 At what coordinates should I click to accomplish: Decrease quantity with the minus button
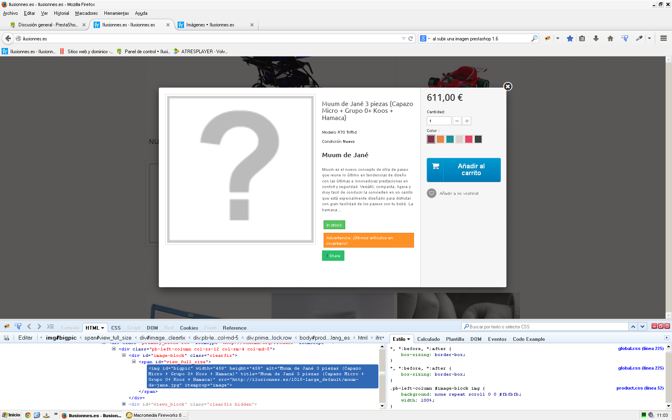pos(457,121)
